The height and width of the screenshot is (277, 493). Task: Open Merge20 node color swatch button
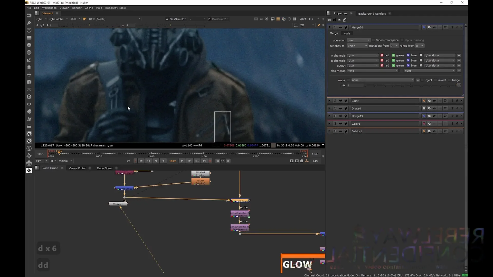coord(424,27)
